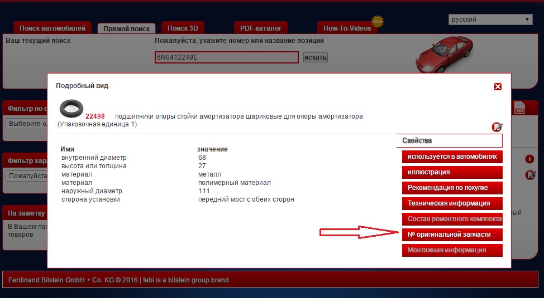Open the Пожалуйста dropdown under Фильтр хар

(27, 176)
